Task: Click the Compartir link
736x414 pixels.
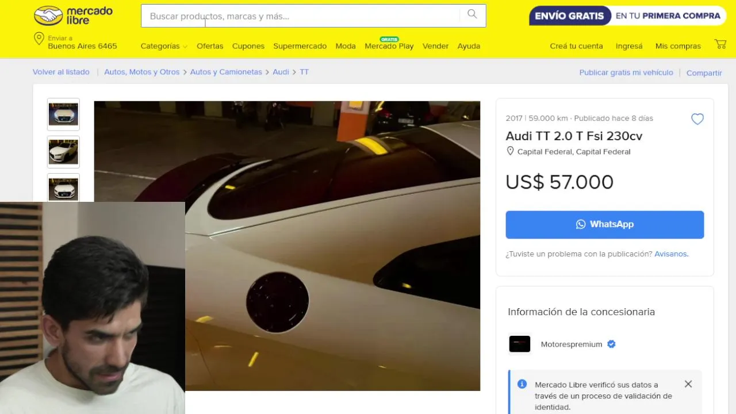Action: coord(704,73)
